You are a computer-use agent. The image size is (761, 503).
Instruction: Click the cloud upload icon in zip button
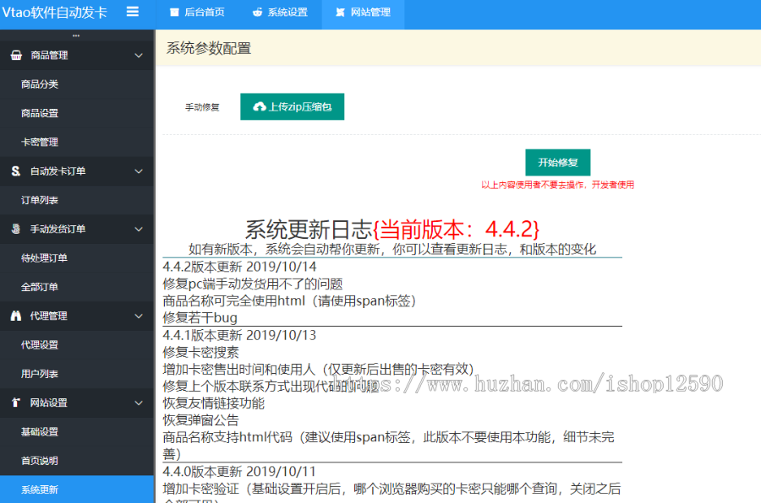point(260,106)
